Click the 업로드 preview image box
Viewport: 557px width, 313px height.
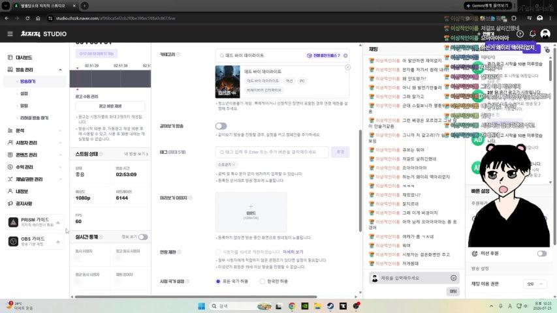(251, 212)
